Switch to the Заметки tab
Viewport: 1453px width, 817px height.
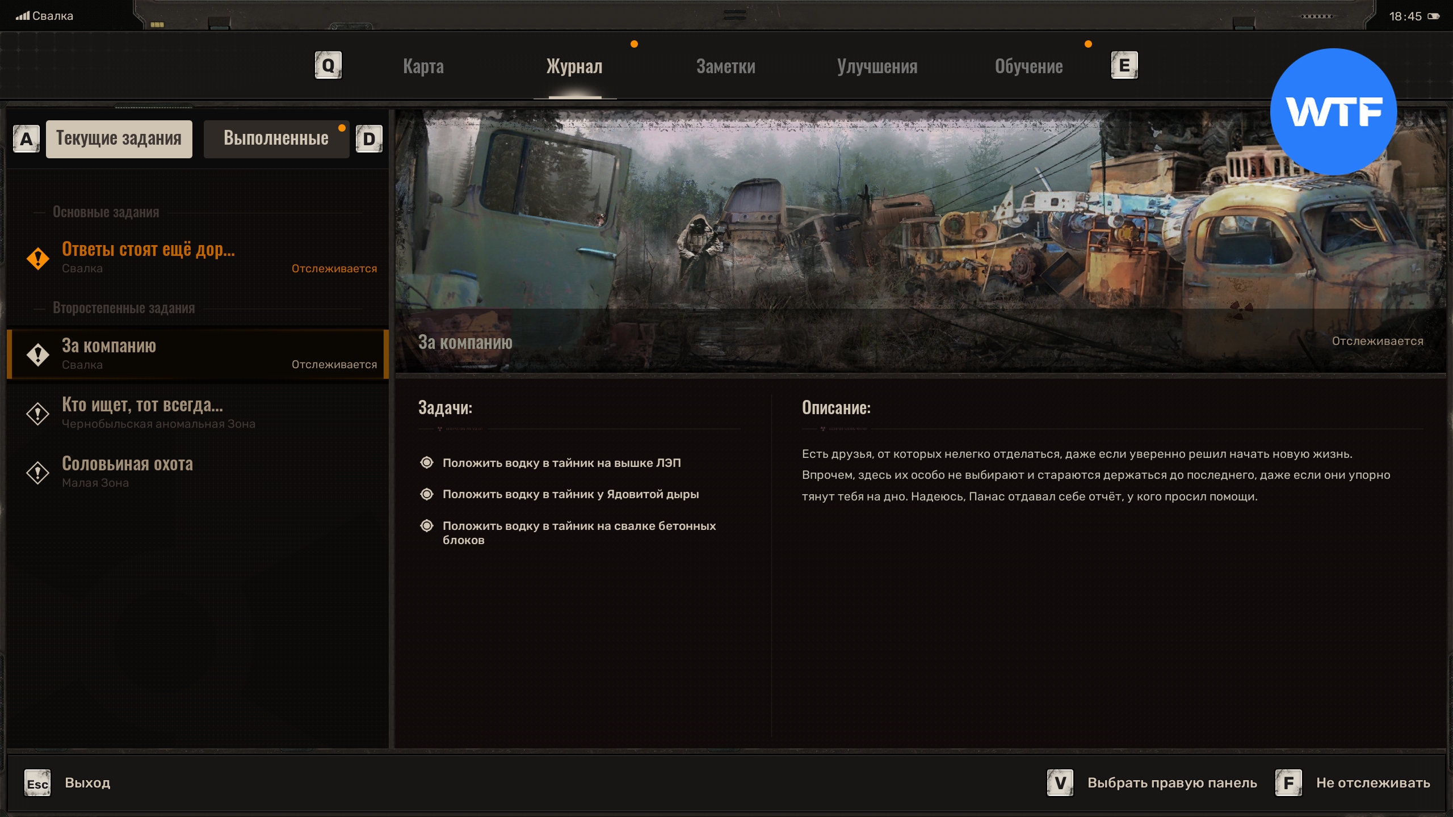pos(725,66)
